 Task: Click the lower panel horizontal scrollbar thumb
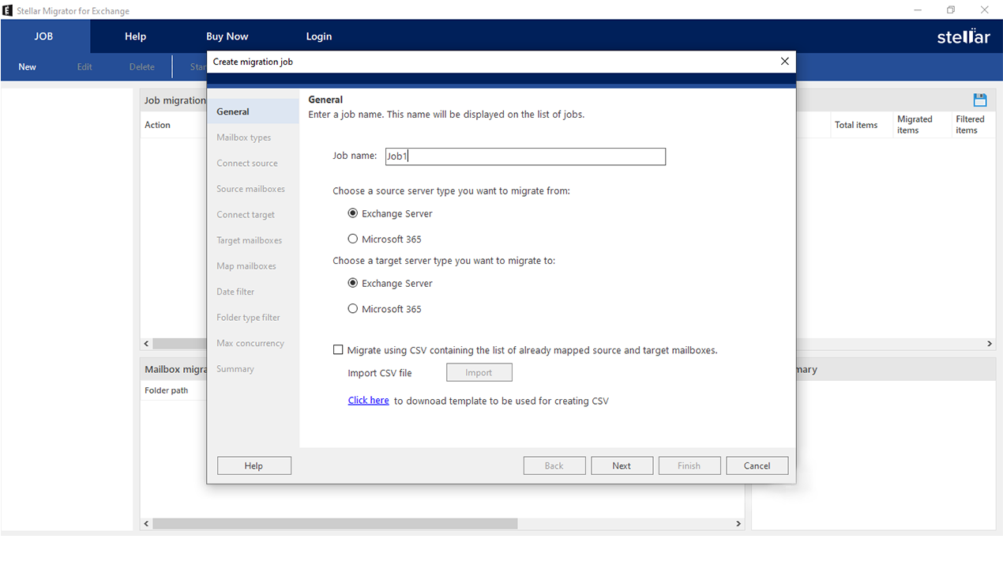pyautogui.click(x=335, y=523)
